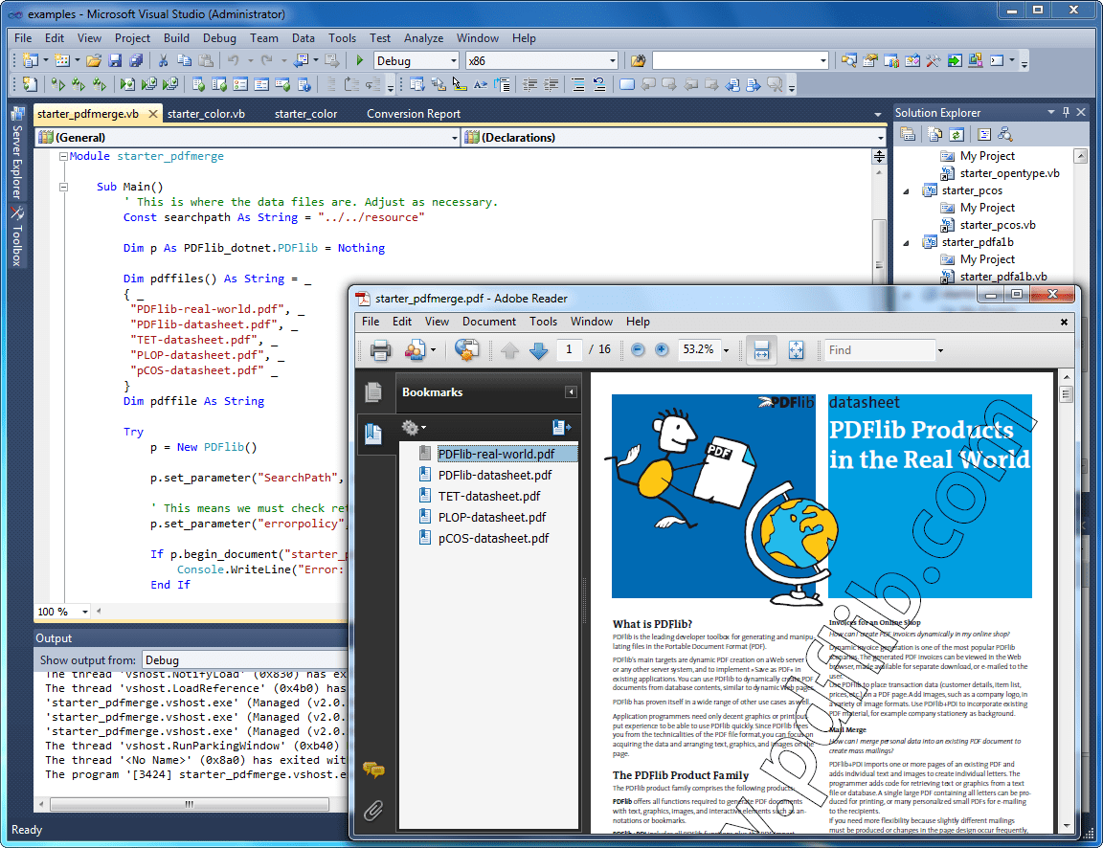The image size is (1103, 848).
Task: Click the Save All icon
Action: [x=137, y=61]
